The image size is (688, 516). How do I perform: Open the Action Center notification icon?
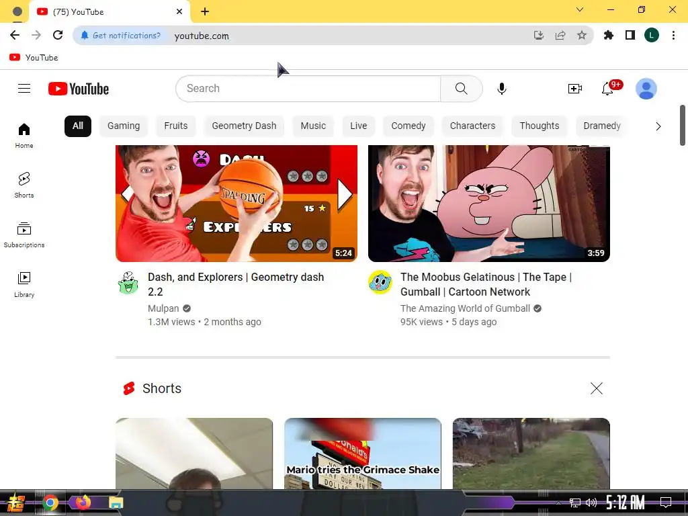click(x=666, y=502)
